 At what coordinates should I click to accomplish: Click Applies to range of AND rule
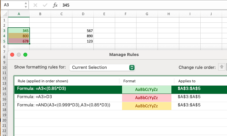tap(189, 105)
